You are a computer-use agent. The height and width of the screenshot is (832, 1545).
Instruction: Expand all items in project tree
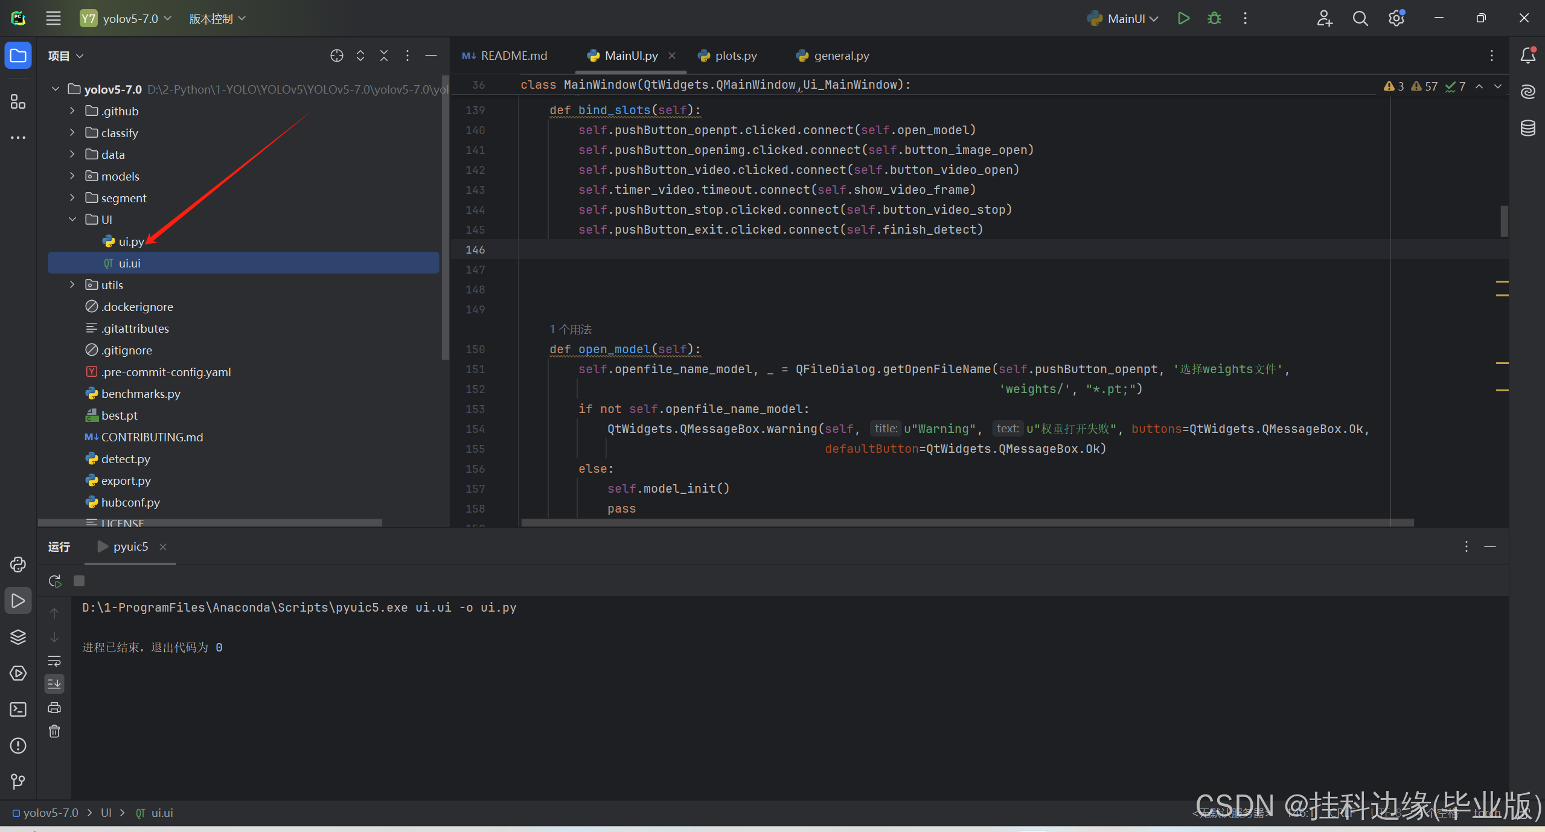point(360,56)
